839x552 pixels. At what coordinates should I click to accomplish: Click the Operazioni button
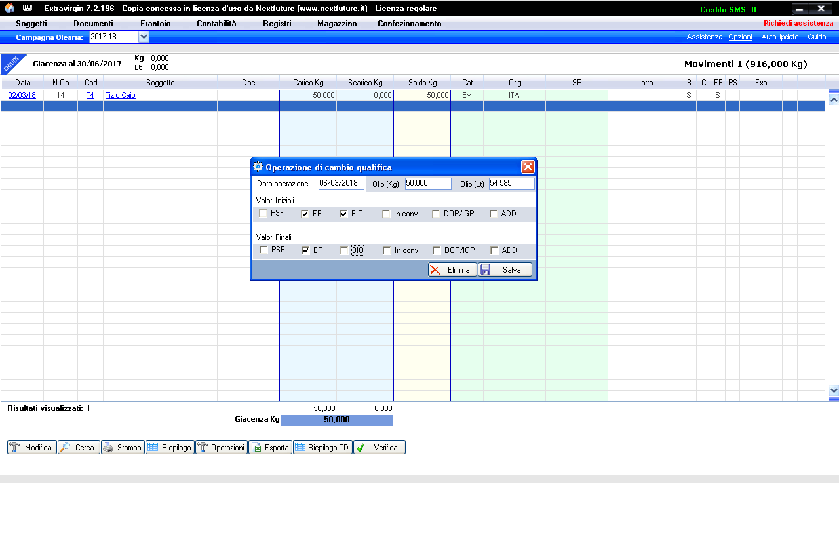tap(222, 448)
